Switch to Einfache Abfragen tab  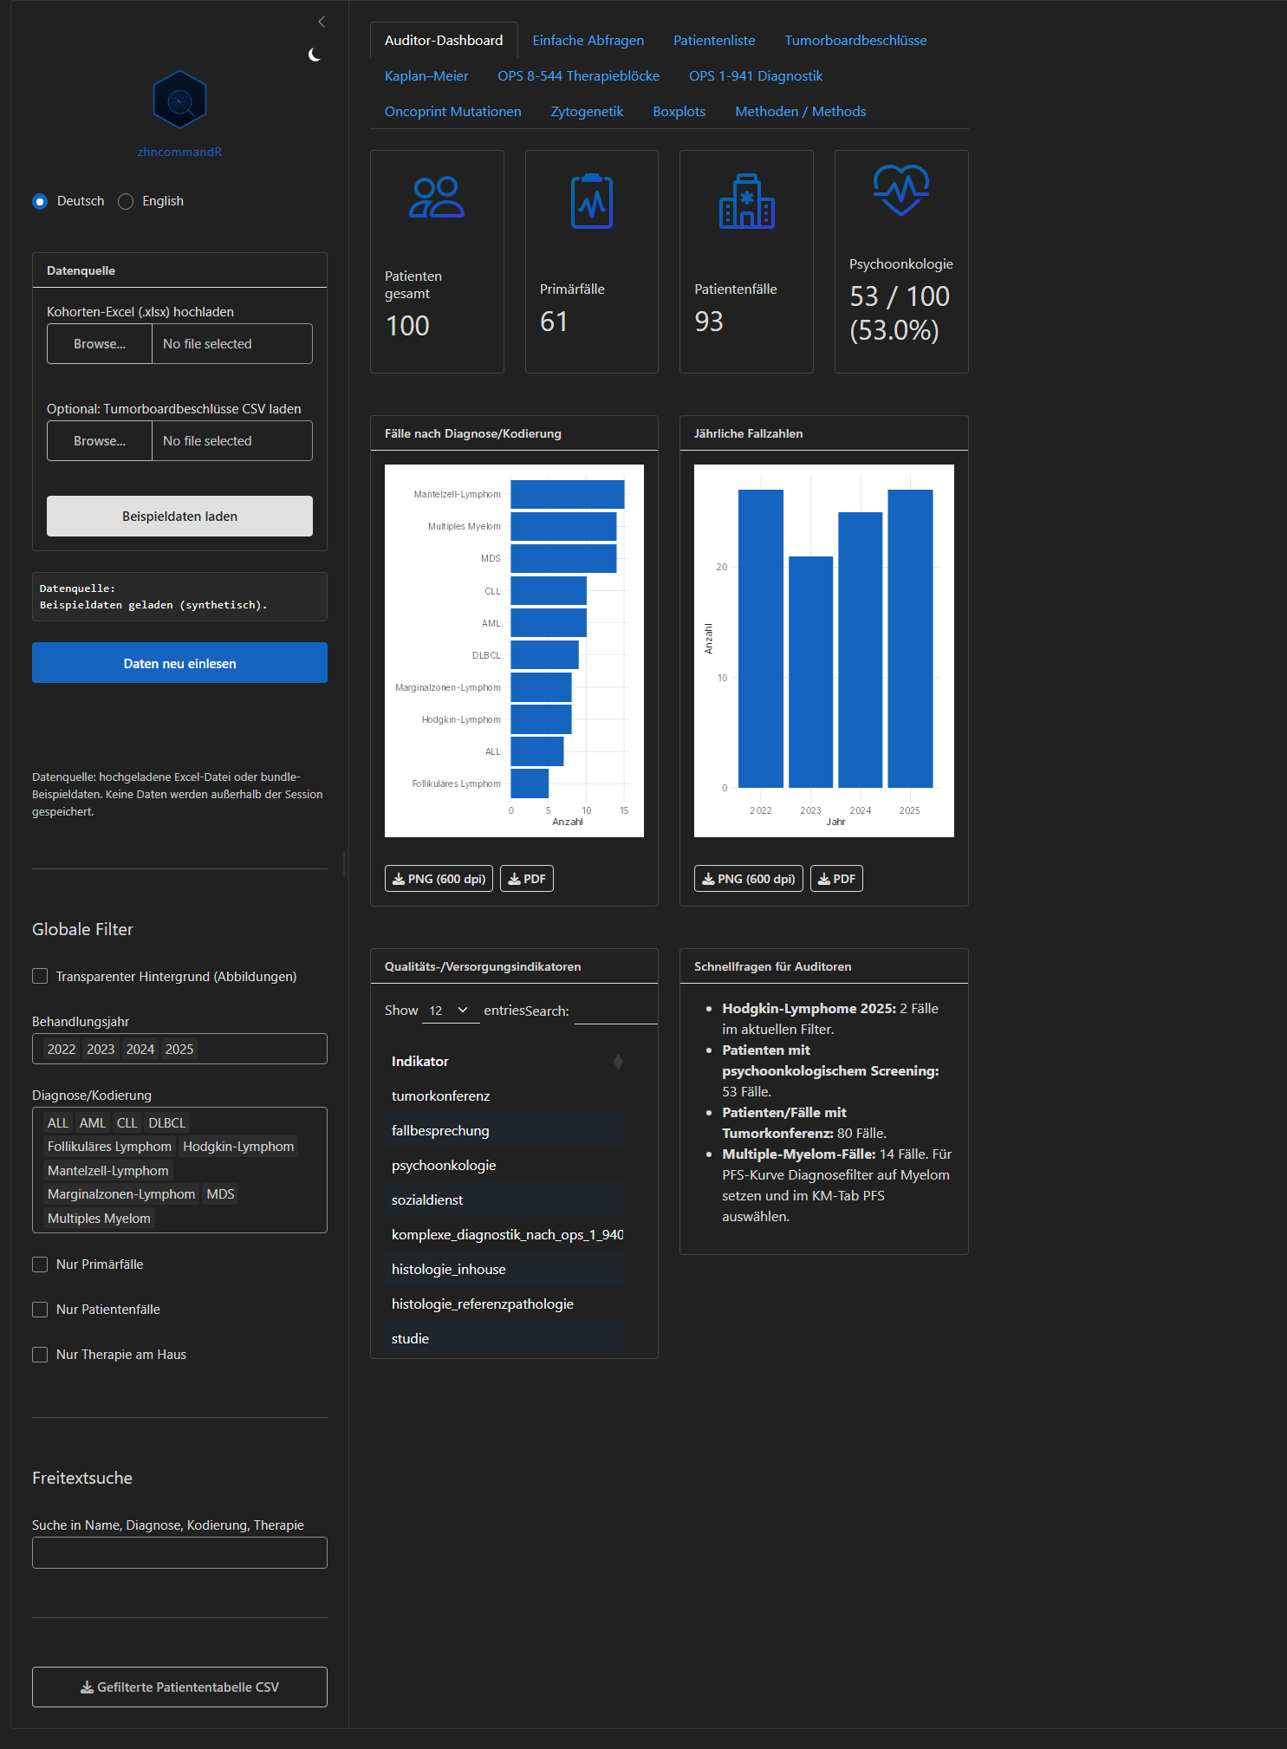(x=588, y=40)
